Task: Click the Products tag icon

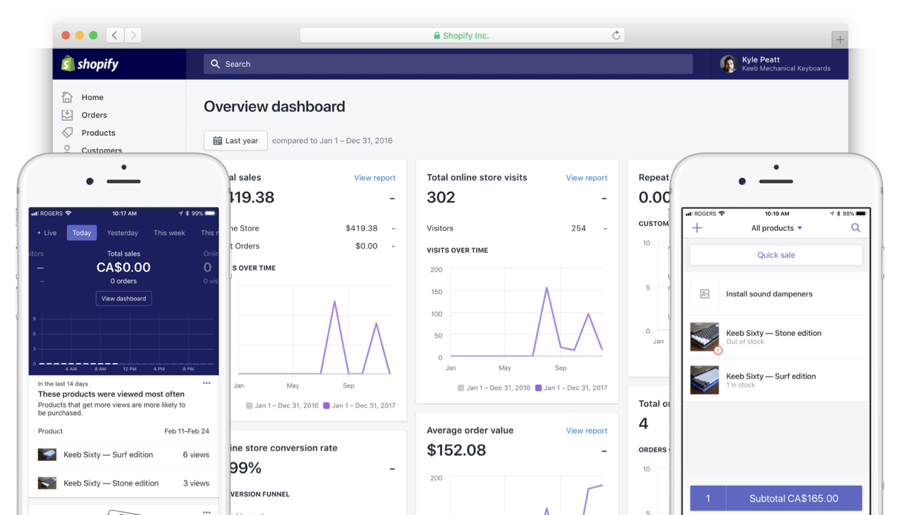Action: click(69, 133)
